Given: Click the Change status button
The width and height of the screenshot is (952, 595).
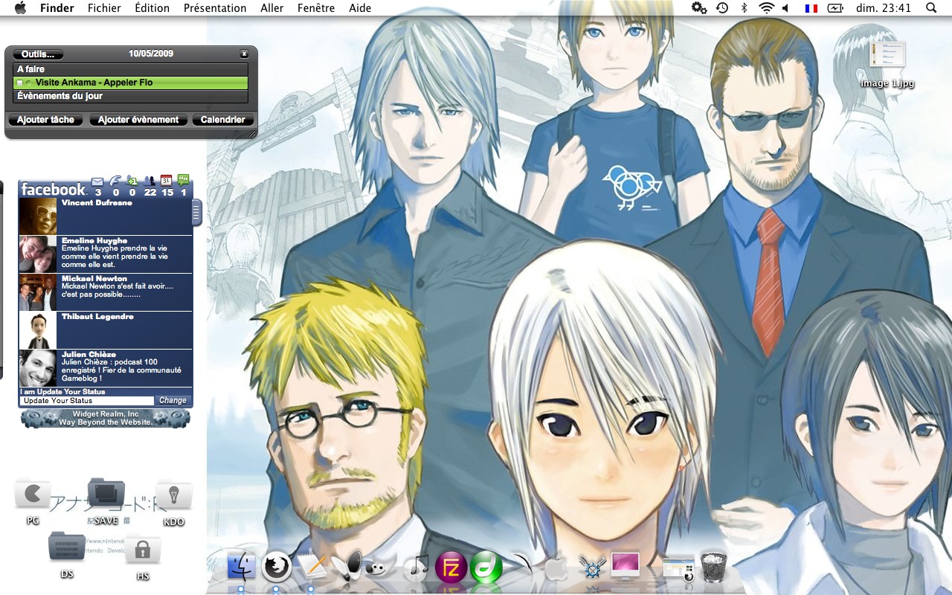Looking at the screenshot, I should pos(173,400).
